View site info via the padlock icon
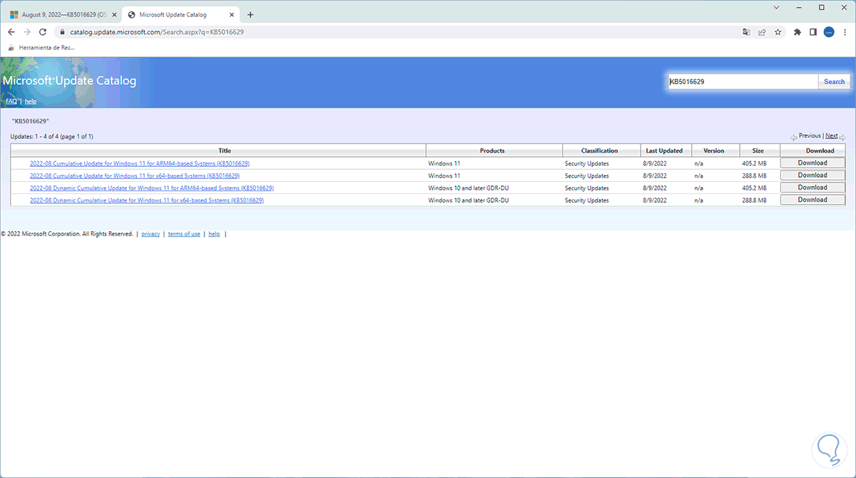Image resolution: width=856 pixels, height=478 pixels. point(63,32)
